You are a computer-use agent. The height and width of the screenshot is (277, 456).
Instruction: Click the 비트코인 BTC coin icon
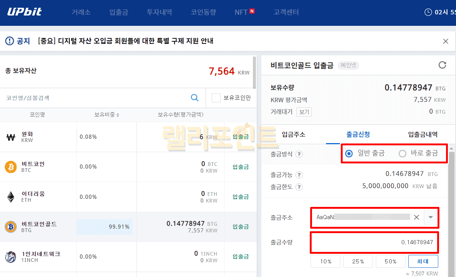pyautogui.click(x=11, y=167)
